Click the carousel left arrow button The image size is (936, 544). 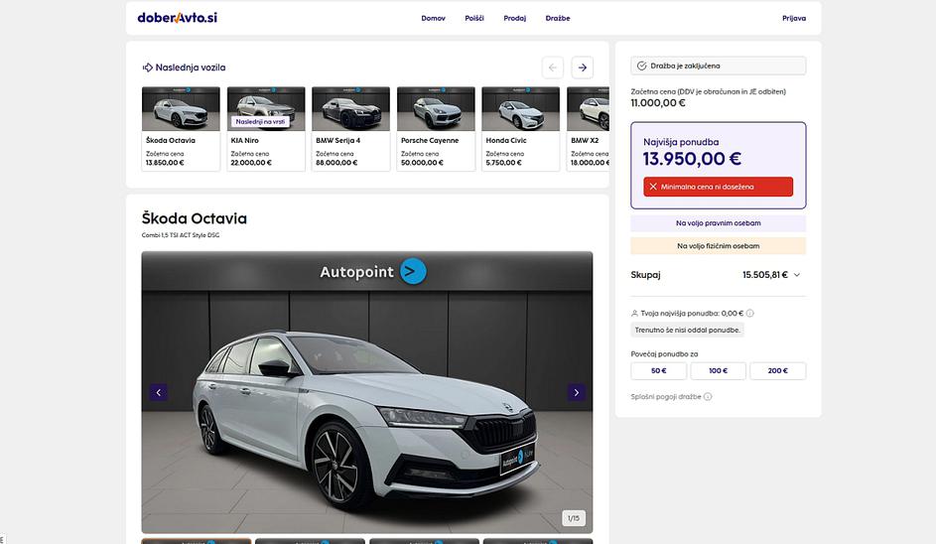[553, 68]
